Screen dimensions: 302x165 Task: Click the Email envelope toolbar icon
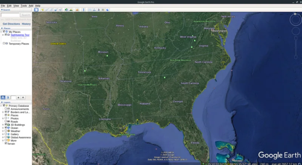click(90, 9)
